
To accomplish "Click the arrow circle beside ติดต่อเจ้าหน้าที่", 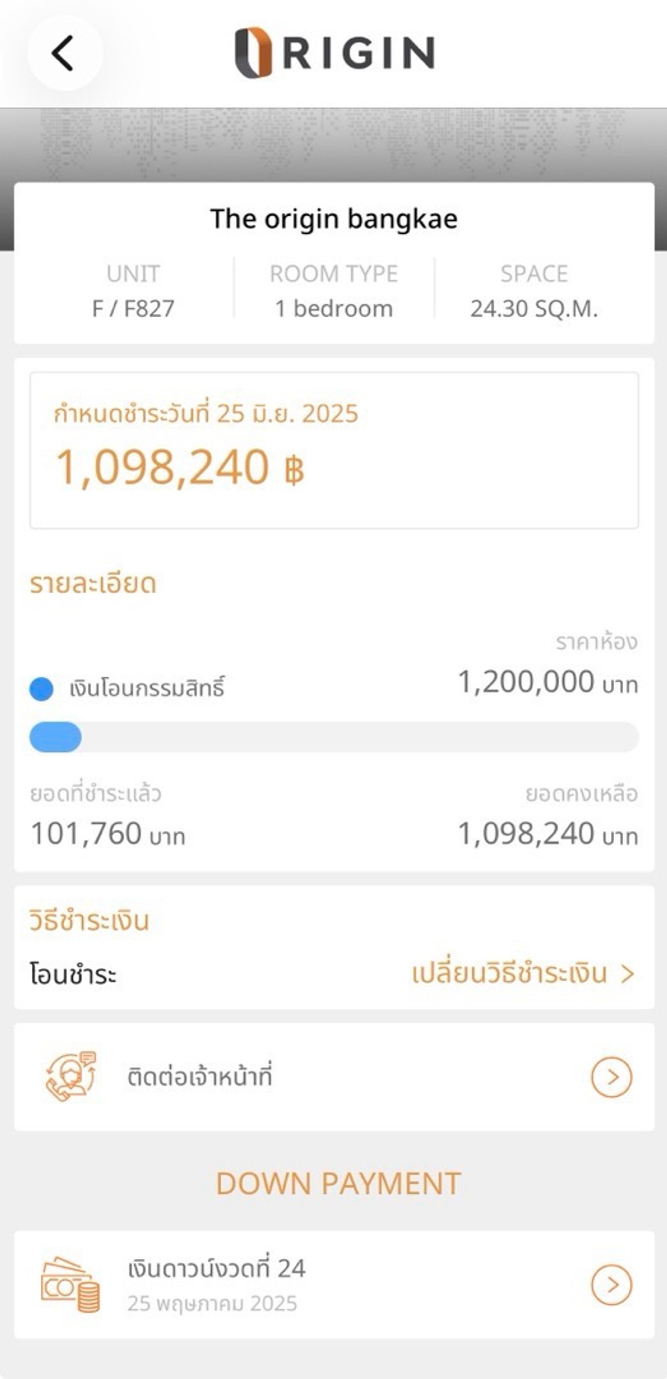I will (x=611, y=1077).
